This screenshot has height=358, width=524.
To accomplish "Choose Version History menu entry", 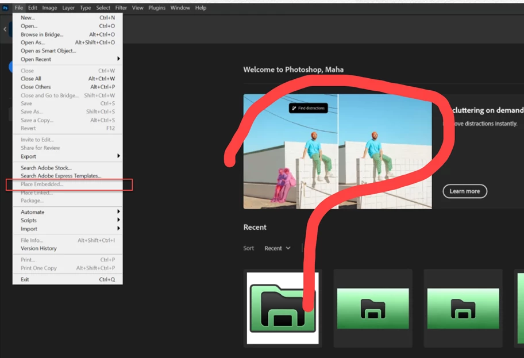I will pos(67,248).
